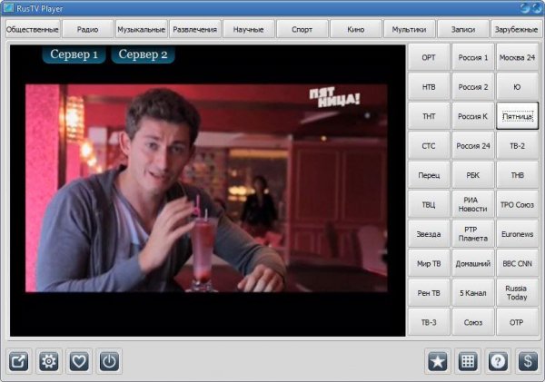Open the Общественные category tab
This screenshot has height=382, width=545.
[x=33, y=29]
